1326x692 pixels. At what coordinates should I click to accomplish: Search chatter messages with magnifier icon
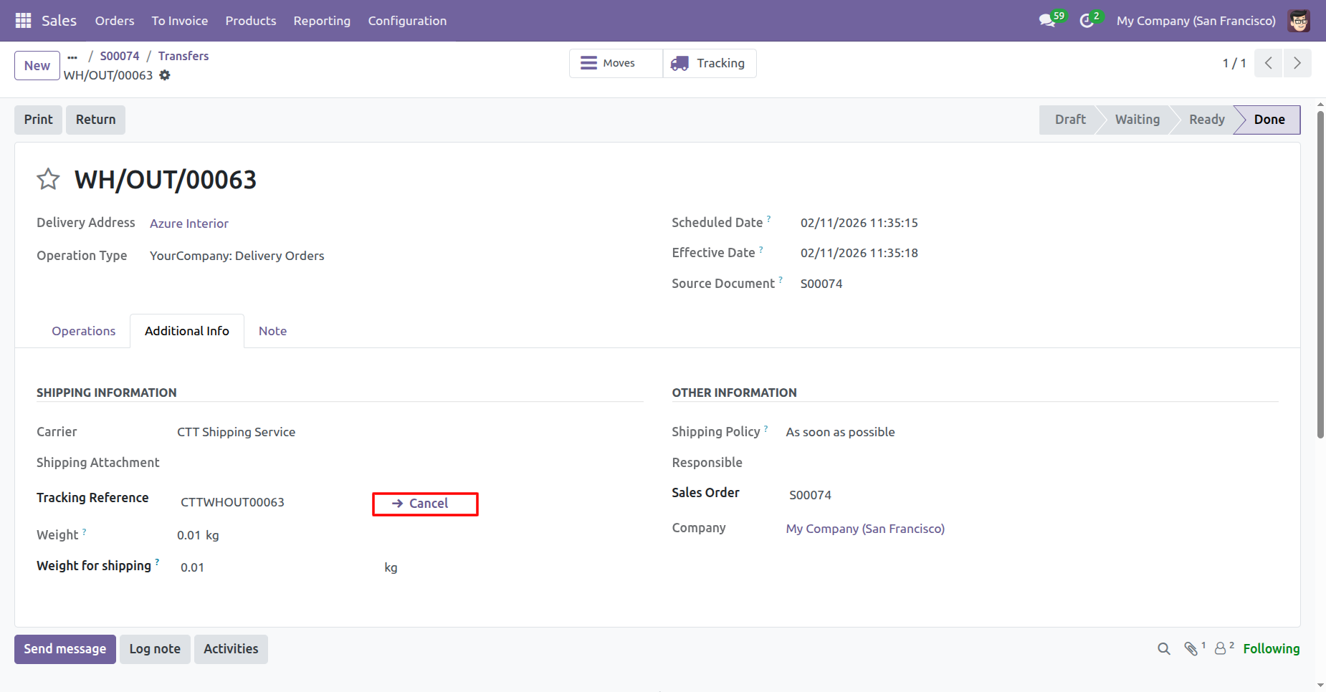tap(1163, 649)
